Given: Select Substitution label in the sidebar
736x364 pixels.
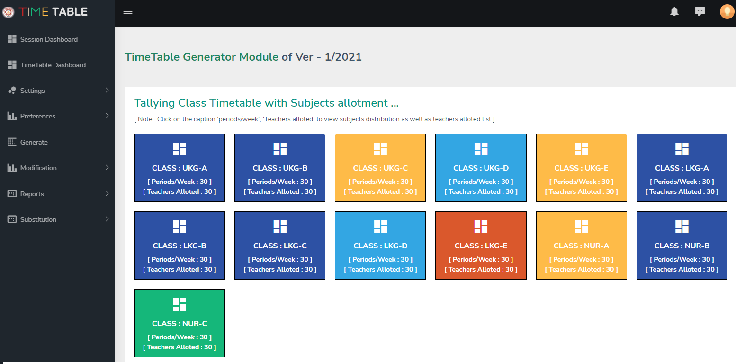Looking at the screenshot, I should [x=38, y=219].
